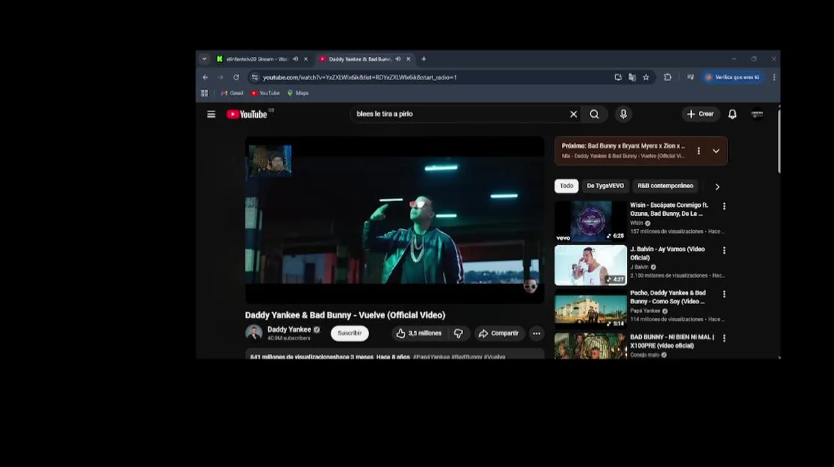Viewport: 834px width, 467px height.
Task: Mute audio on the Daddy Yankee tab
Action: coord(398,59)
